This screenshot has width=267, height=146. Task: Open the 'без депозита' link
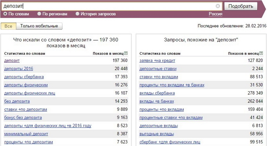click(x=17, y=101)
